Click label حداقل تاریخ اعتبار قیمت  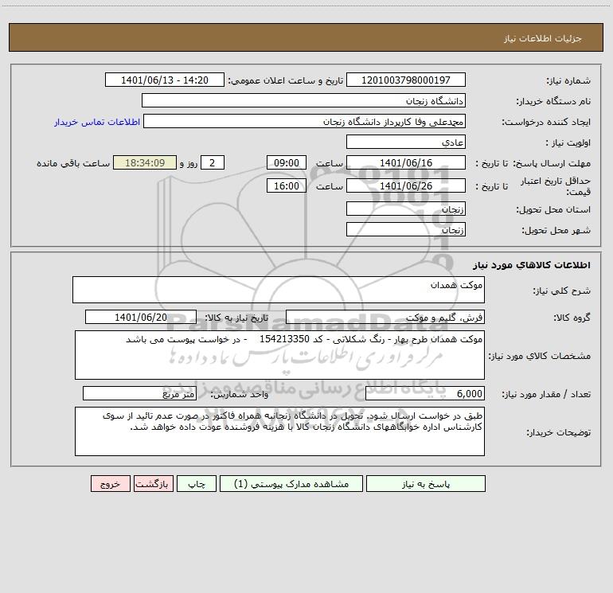[556, 186]
